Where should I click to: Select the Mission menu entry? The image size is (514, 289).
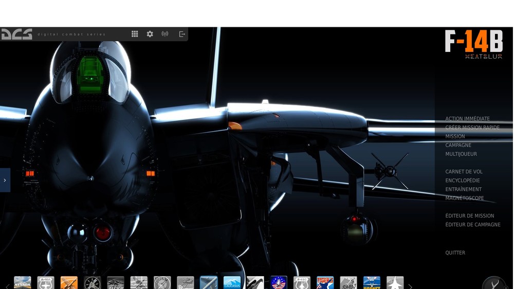coord(455,136)
